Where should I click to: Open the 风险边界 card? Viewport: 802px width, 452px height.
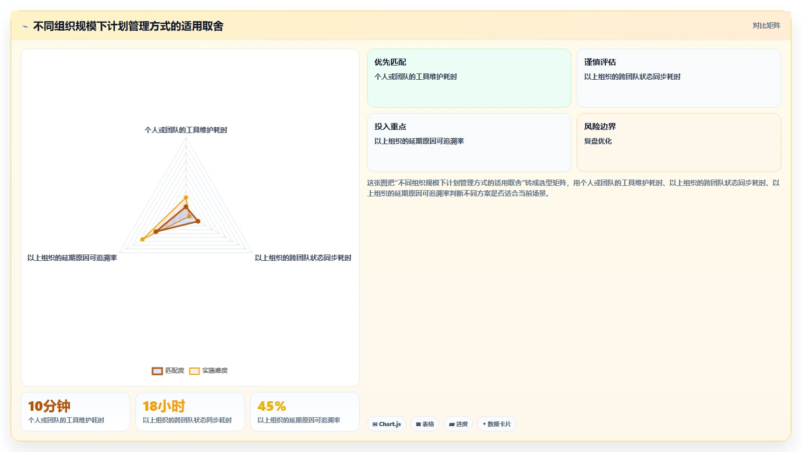[x=679, y=143]
